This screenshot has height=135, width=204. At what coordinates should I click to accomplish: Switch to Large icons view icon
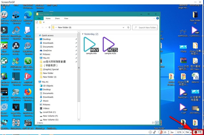157,123
